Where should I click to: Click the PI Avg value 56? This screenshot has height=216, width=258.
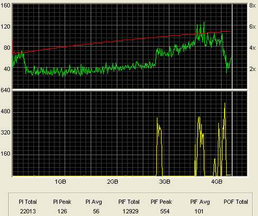point(96,211)
